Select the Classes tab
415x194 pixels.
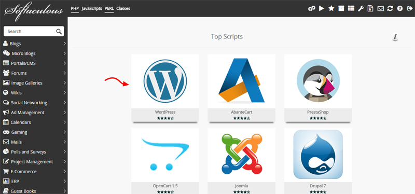coord(123,8)
